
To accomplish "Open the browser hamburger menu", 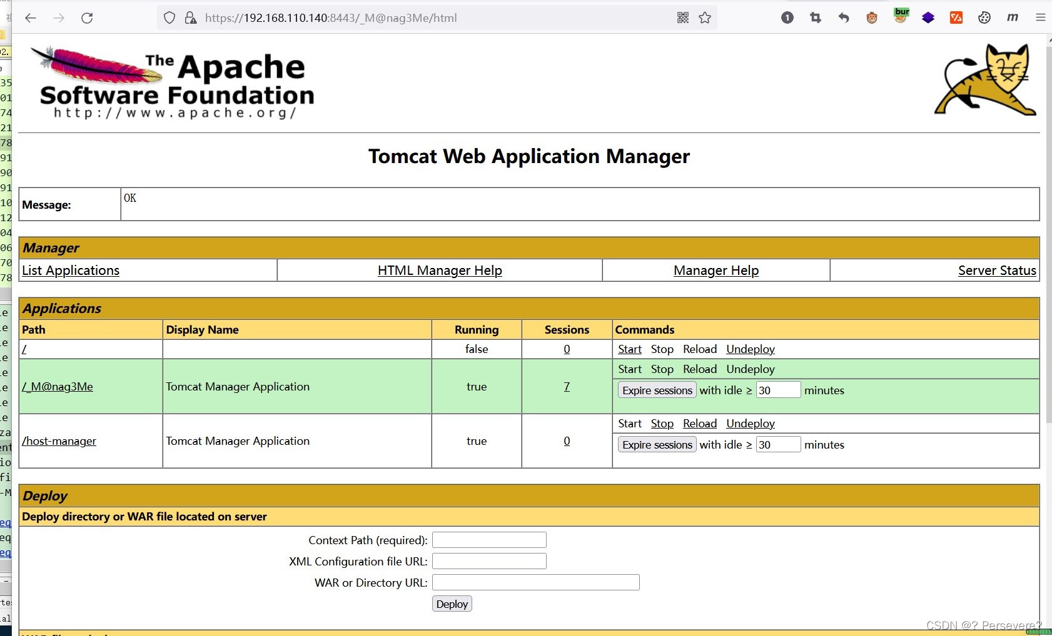I will (x=1041, y=18).
